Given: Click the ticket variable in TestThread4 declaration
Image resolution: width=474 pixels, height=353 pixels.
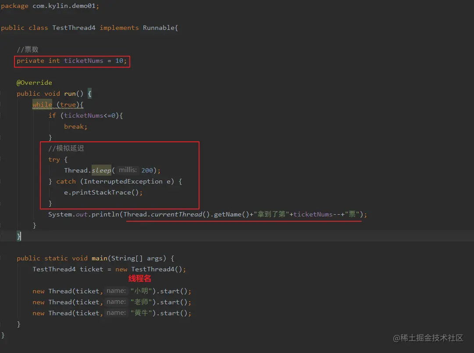Looking at the screenshot, I should coord(91,269).
